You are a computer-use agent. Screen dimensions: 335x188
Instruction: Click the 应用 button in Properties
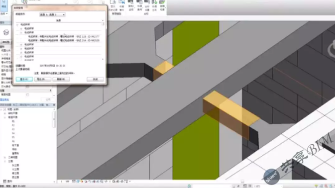pos(48,99)
